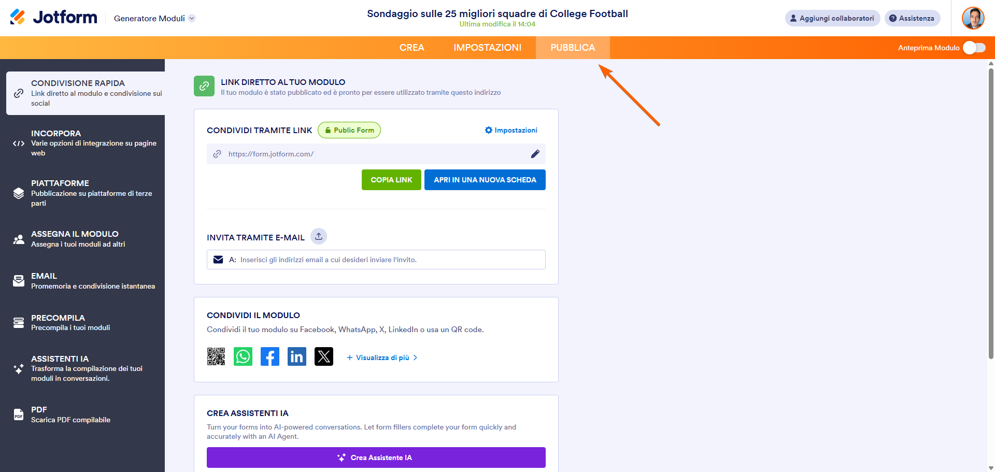Switch to the CREA tab
This screenshot has width=995, height=472.
click(x=411, y=48)
